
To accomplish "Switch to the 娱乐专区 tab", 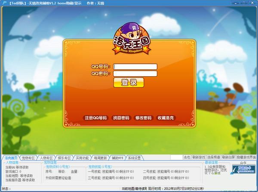I will pos(64,158).
